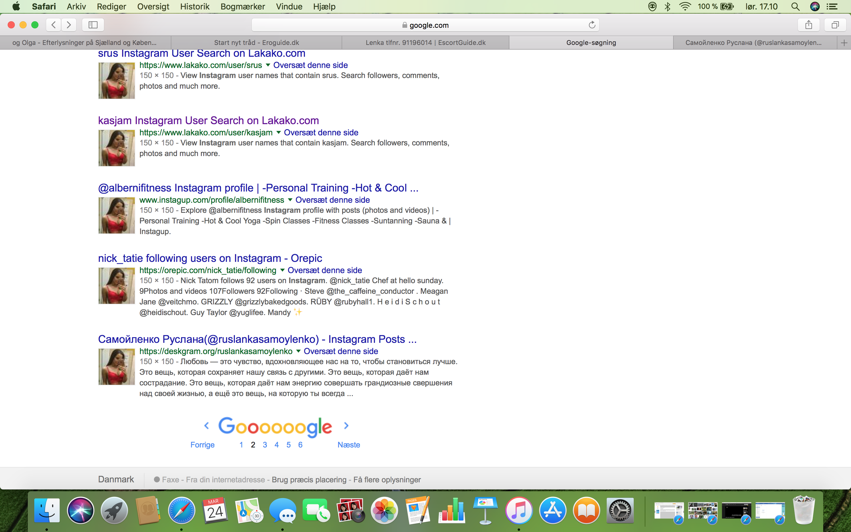Expand arrow beside instagup.com/profile/albernifitness URL
851x532 pixels.
coord(290,200)
